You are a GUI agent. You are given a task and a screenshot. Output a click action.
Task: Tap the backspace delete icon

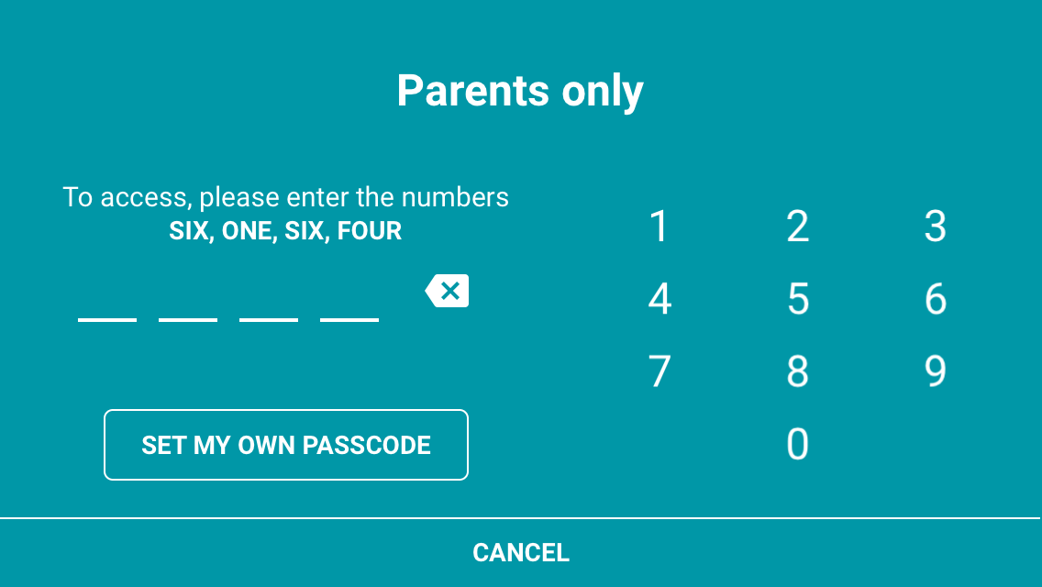(x=447, y=291)
